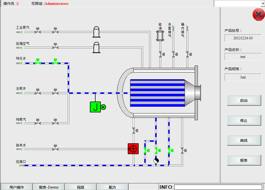This screenshot has width=265, height=190.
Task: Click the filter vessel on 工业蒸汽 line
Action: pyautogui.click(x=97, y=32)
